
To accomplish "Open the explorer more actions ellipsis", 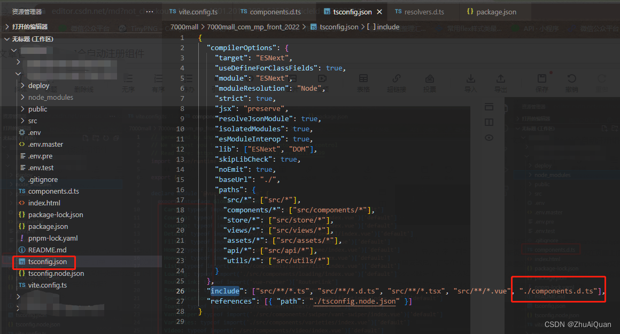I will point(150,11).
